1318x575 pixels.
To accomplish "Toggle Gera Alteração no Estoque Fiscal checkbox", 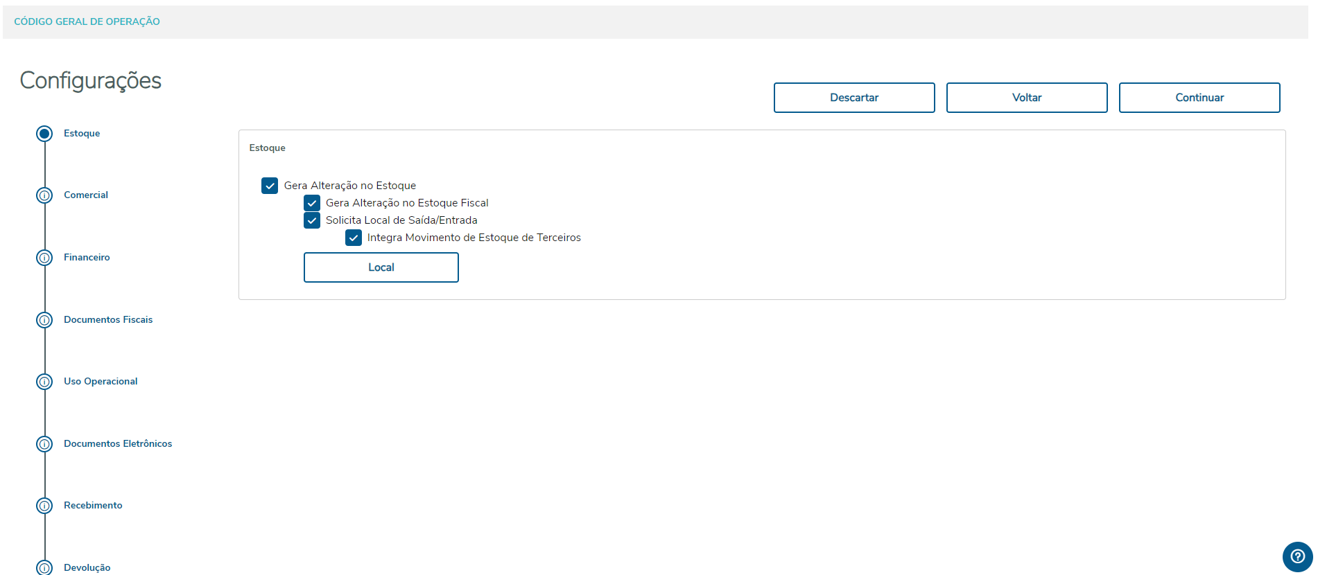I will tap(312, 203).
